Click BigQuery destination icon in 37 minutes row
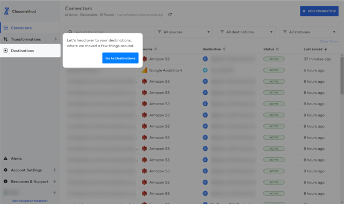The width and height of the screenshot is (344, 204). click(x=205, y=59)
